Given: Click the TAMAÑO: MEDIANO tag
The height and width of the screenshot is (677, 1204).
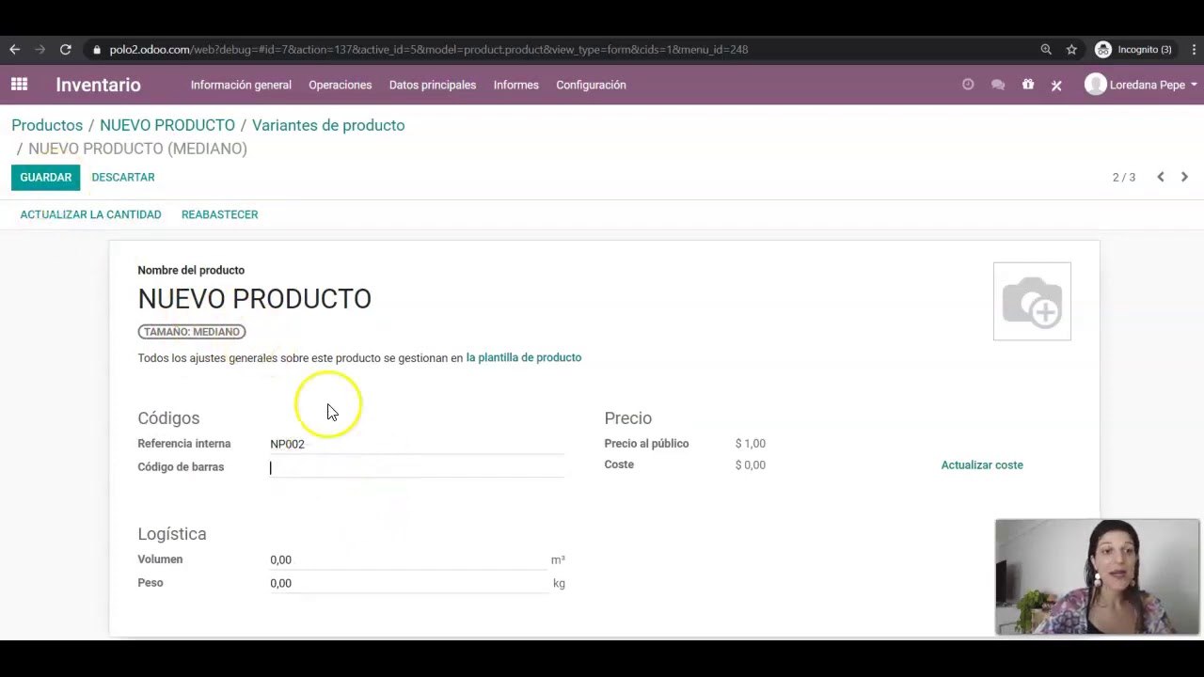Looking at the screenshot, I should click(192, 331).
